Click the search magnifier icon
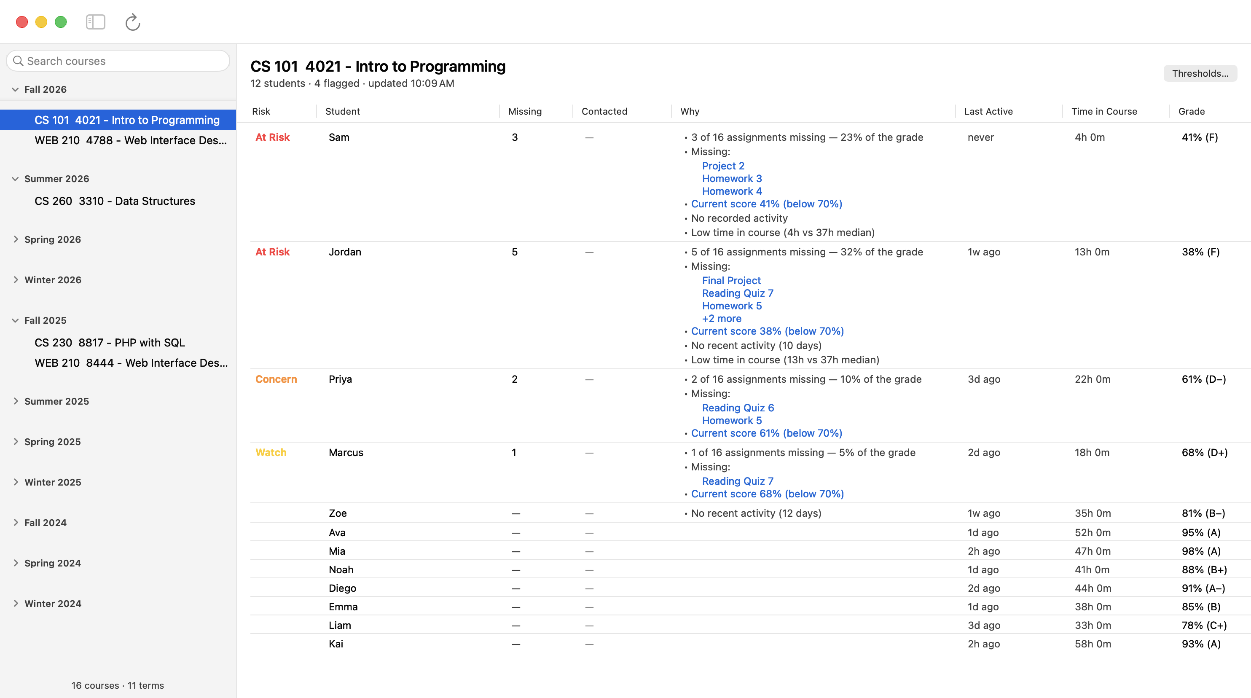The width and height of the screenshot is (1251, 698). [19, 61]
